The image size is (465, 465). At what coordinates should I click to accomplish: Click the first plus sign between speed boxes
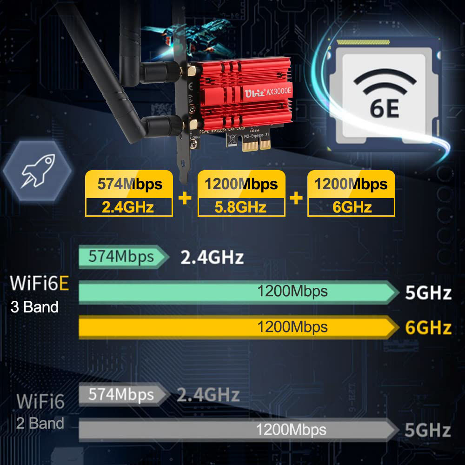click(x=185, y=198)
